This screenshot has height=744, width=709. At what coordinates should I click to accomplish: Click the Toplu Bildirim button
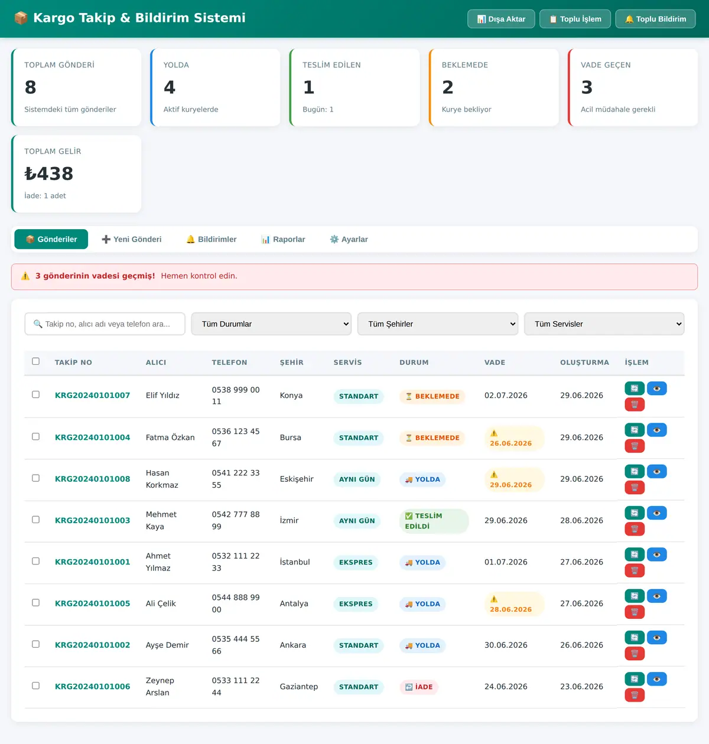[x=656, y=19]
